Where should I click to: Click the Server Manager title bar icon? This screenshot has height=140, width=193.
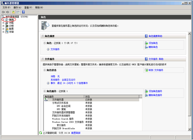coord(3,3)
